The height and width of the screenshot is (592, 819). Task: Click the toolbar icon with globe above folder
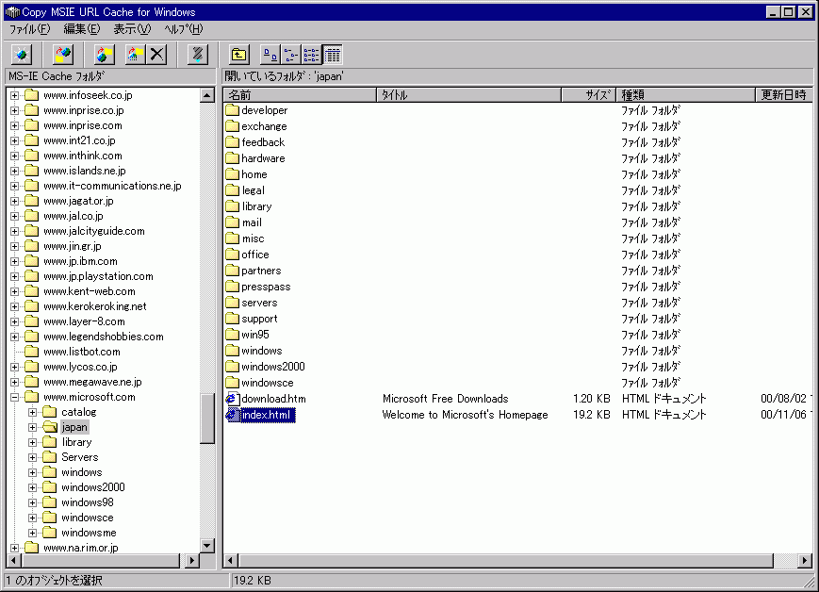coord(63,55)
